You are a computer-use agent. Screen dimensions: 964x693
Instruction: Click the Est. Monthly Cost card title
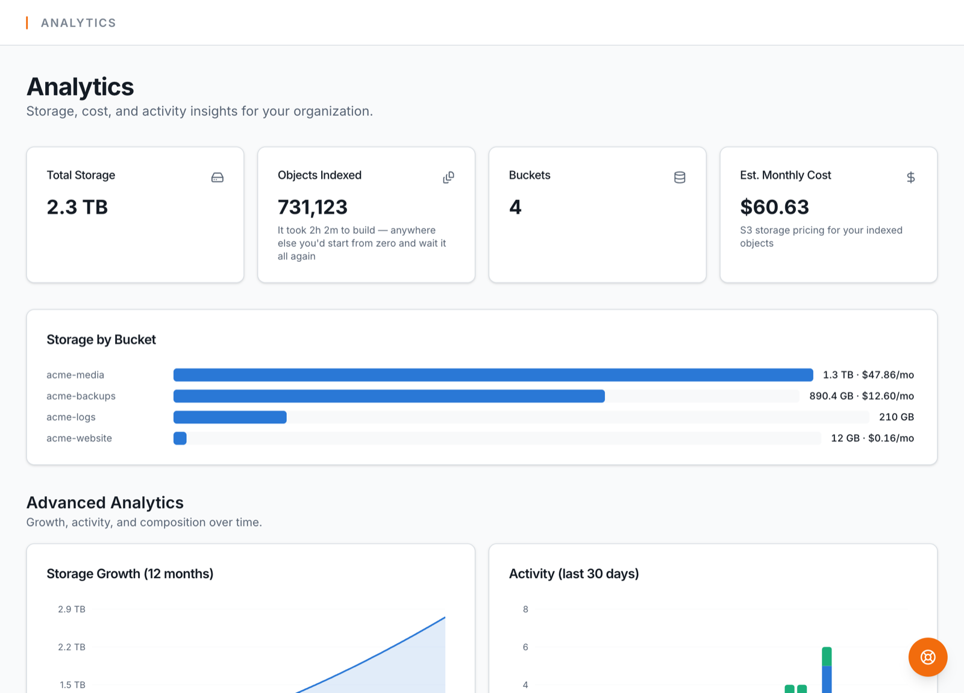click(x=785, y=175)
